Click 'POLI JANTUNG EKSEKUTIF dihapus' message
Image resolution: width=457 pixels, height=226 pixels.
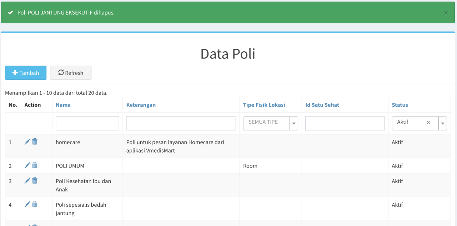(x=66, y=13)
